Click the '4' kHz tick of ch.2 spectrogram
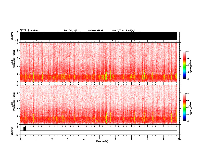This screenshot has width=202, height=156. [18, 109]
